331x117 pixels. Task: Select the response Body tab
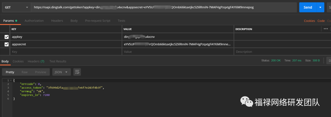5,61
